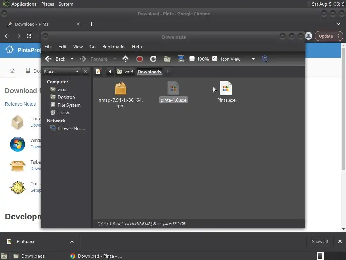Screen dimensions: 346x260
Task: Open the Chrome profile avatar icon
Action: pyautogui.click(x=309, y=36)
